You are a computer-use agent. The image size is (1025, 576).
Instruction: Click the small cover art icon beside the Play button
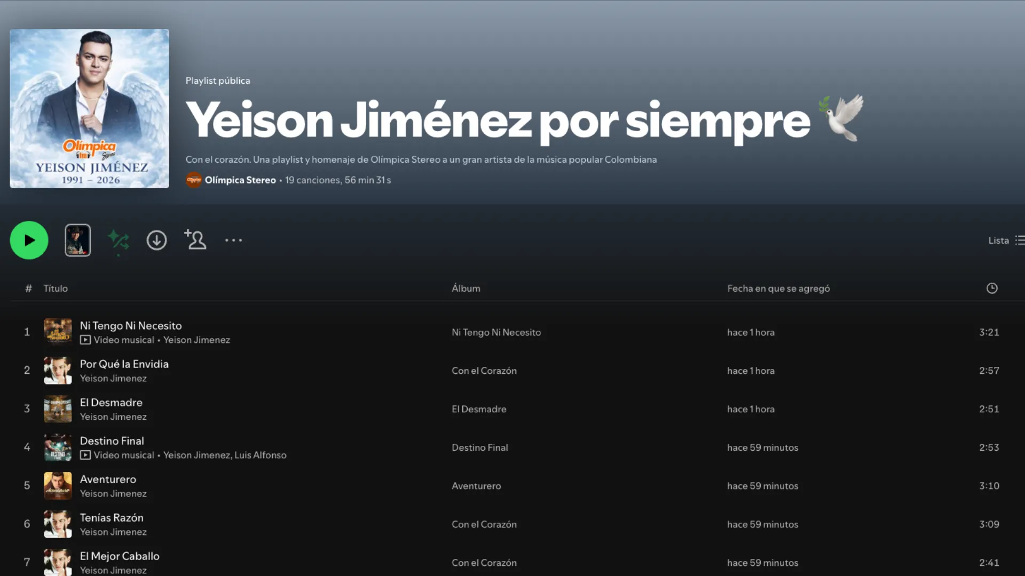(77, 240)
